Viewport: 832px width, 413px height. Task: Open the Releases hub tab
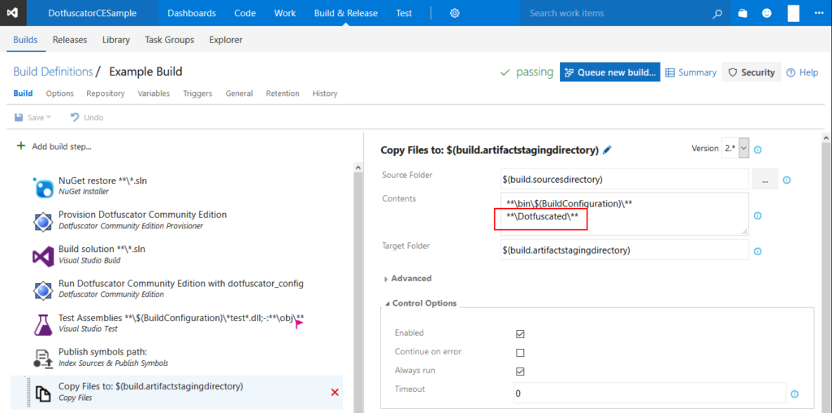(70, 40)
